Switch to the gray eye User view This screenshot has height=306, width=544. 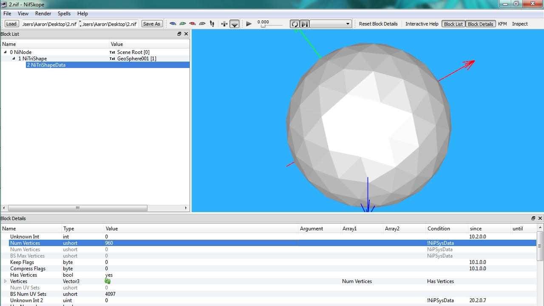point(202,24)
